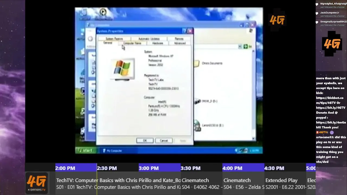The image size is (347, 195).
Task: Switch to the Automatic Updates tab
Action: coord(149,39)
